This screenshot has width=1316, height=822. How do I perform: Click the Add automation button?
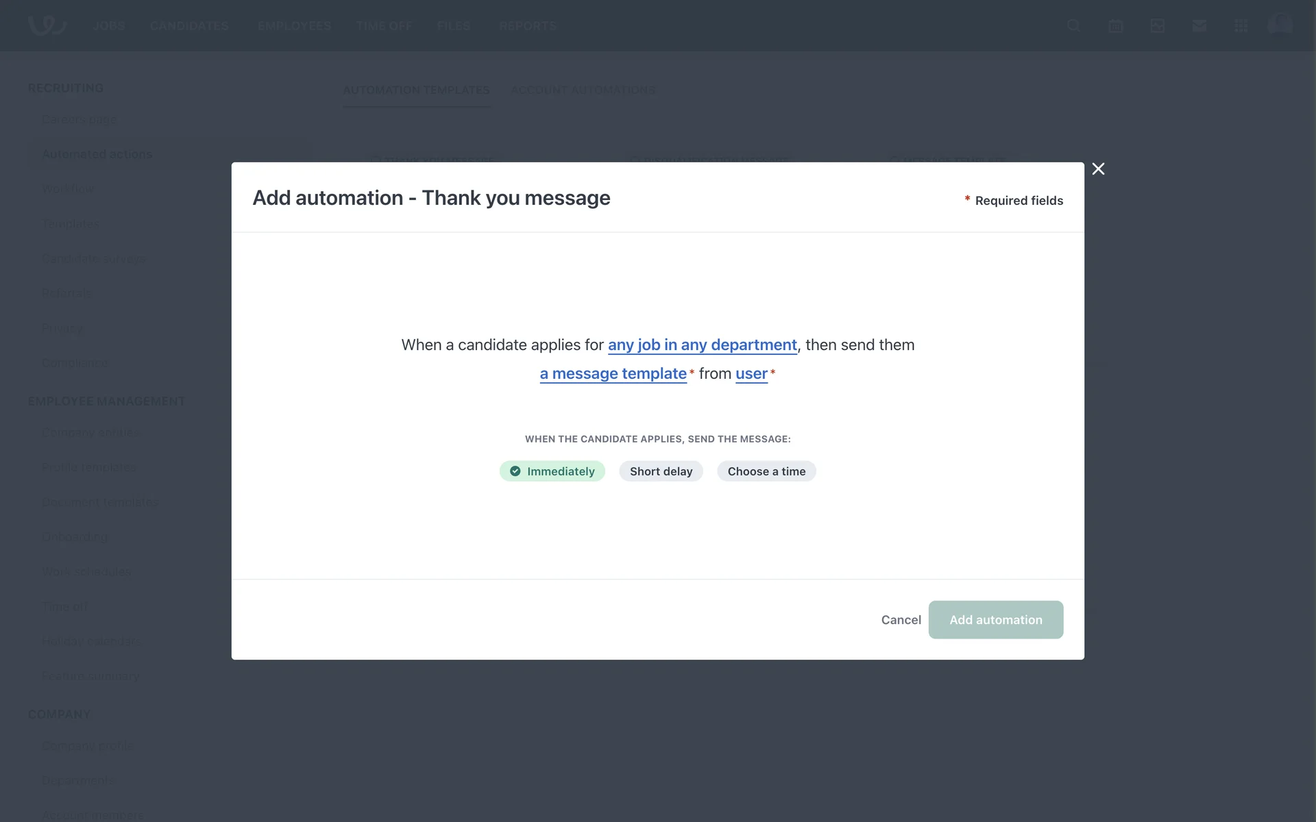click(x=995, y=620)
